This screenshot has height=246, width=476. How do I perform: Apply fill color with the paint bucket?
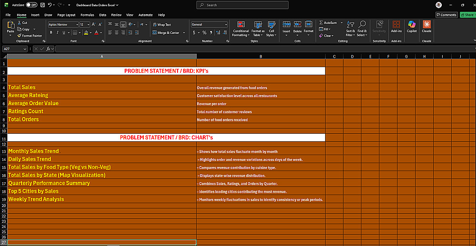[x=86, y=32]
